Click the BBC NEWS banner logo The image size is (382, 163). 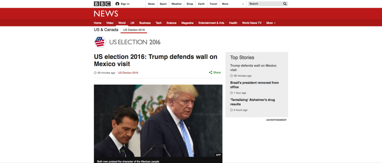pos(106,13)
